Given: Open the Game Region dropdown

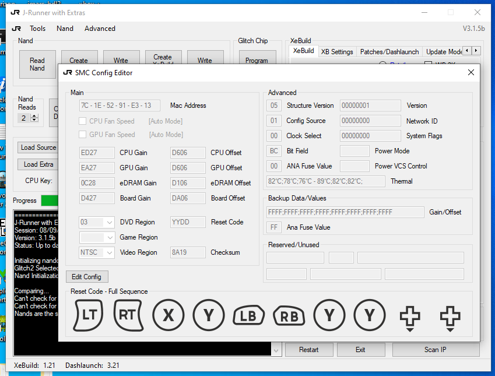Looking at the screenshot, I should [109, 237].
